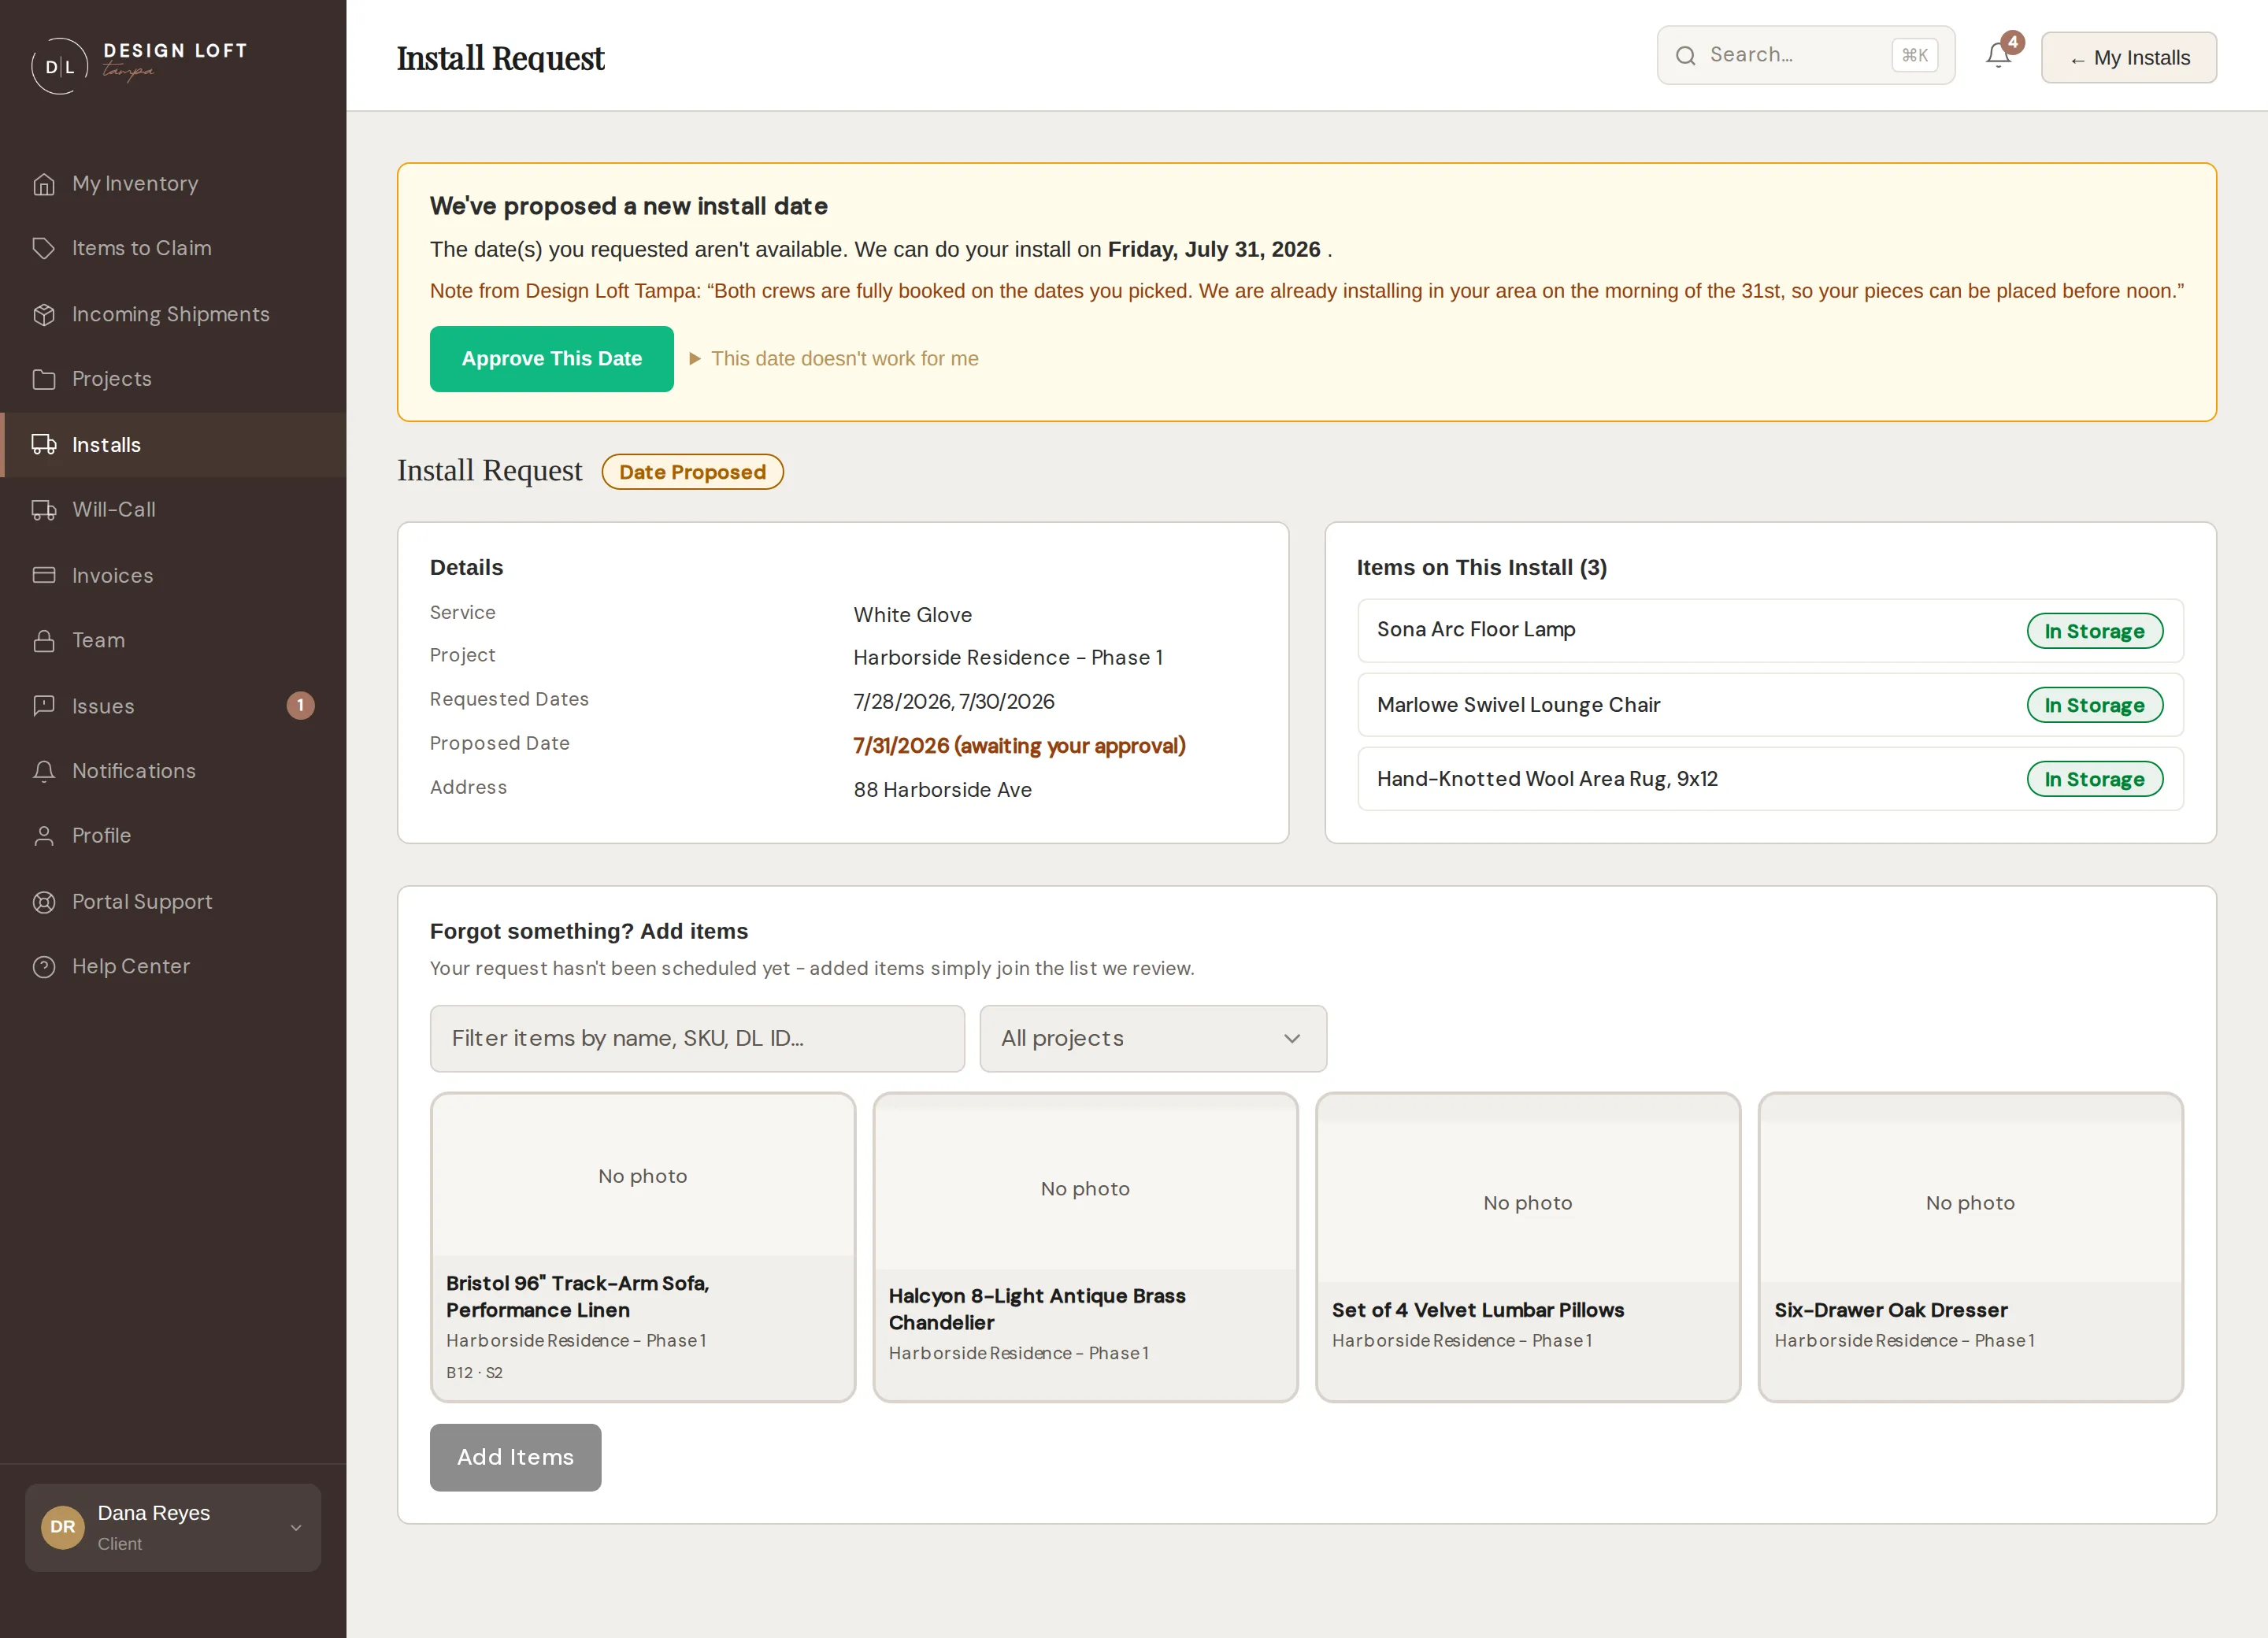Image resolution: width=2268 pixels, height=1638 pixels.
Task: Click the Projects folder icon
Action: click(44, 379)
